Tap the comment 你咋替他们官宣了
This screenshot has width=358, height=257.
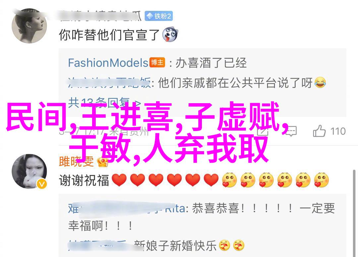coord(109,35)
